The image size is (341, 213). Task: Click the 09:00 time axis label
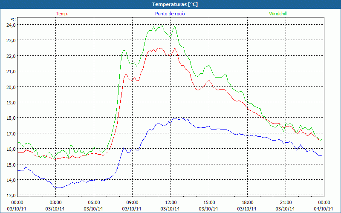point(132,203)
